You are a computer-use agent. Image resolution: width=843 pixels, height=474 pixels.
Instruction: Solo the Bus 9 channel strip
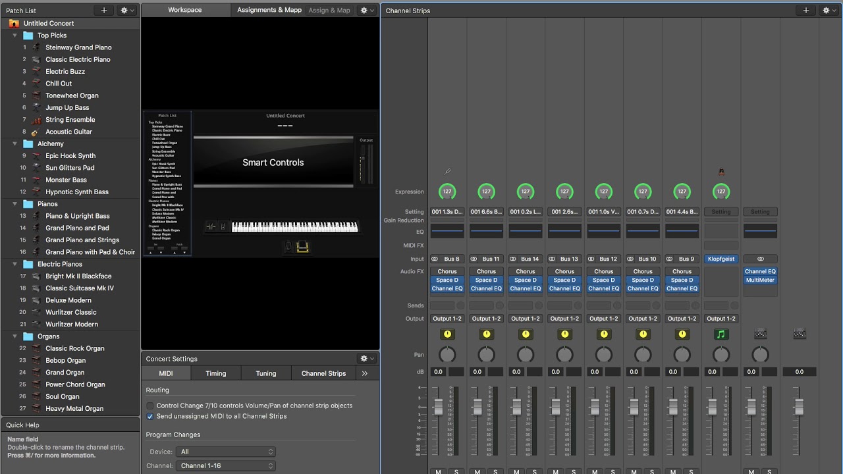(691, 471)
